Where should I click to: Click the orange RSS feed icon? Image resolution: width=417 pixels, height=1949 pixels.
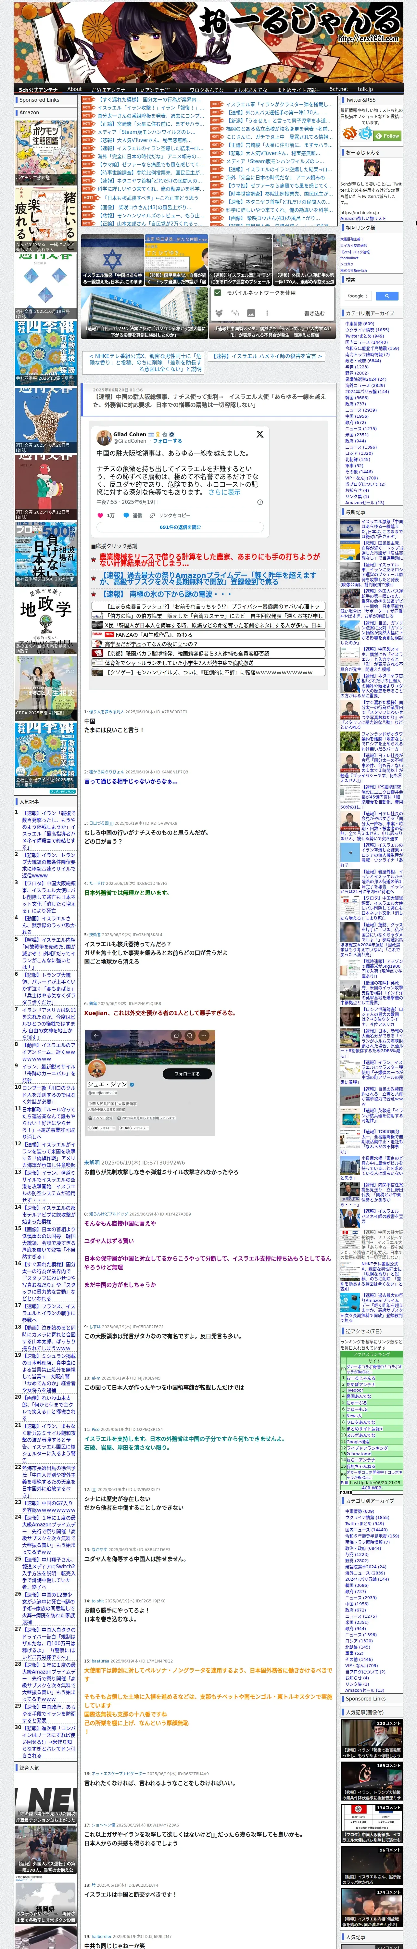[350, 134]
